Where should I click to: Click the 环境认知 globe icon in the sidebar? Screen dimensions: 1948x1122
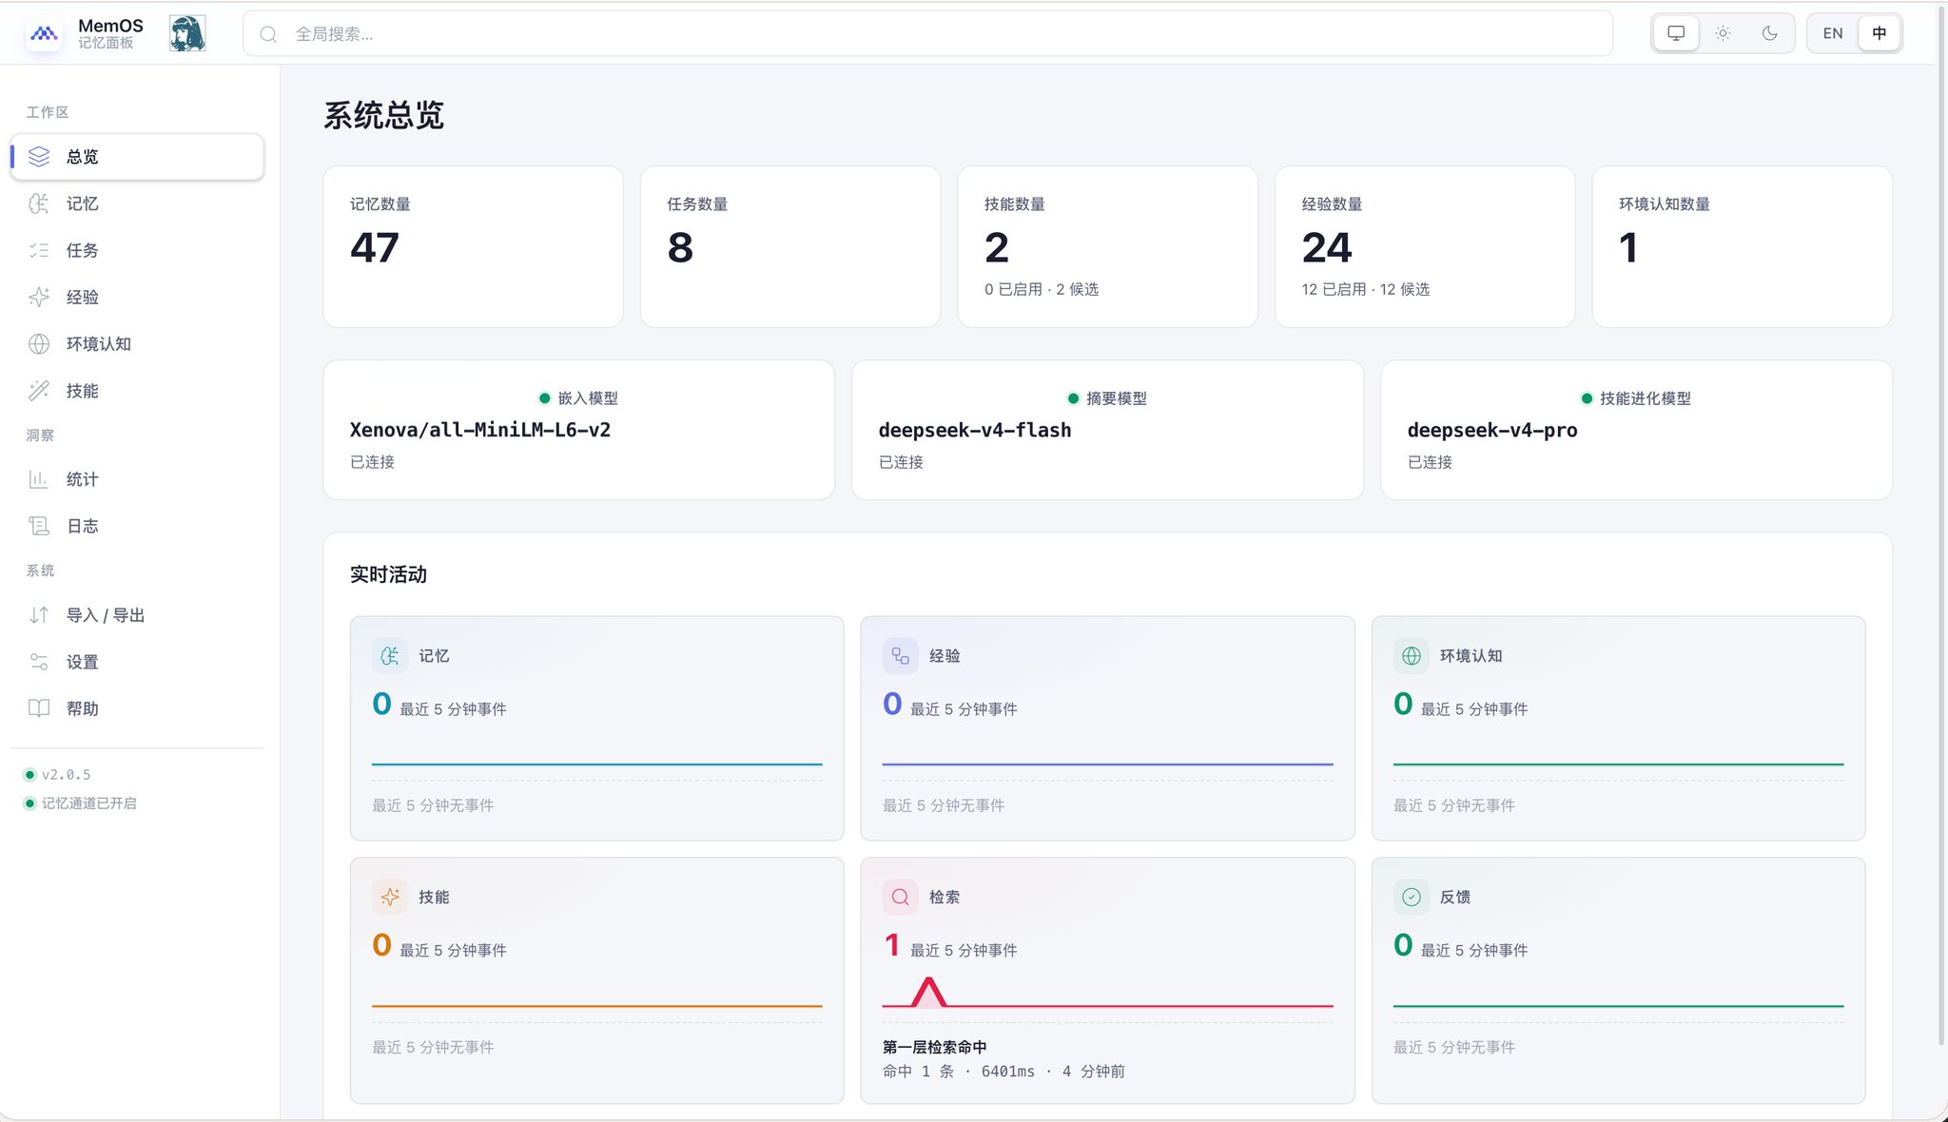pos(39,343)
